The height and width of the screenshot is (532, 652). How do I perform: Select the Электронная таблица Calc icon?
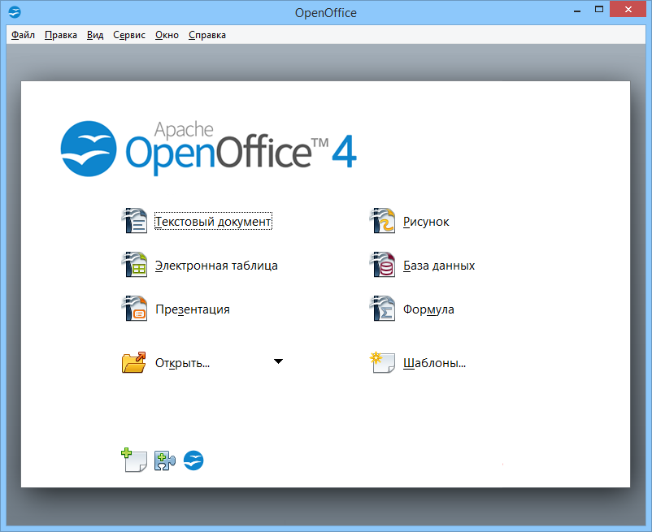(135, 265)
